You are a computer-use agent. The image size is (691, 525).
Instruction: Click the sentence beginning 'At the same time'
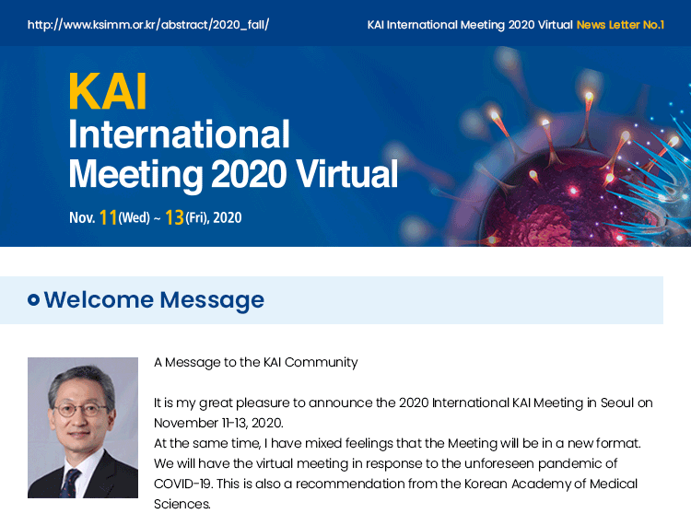pos(397,443)
